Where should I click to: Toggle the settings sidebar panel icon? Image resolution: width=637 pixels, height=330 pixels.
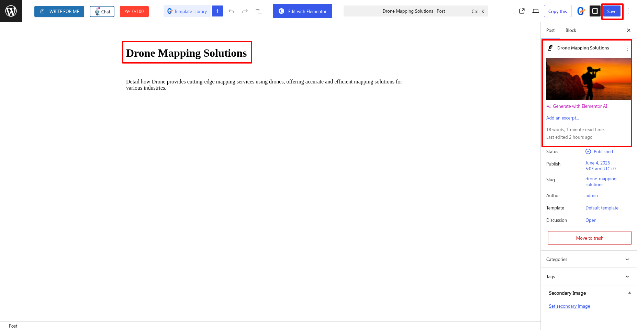click(595, 11)
